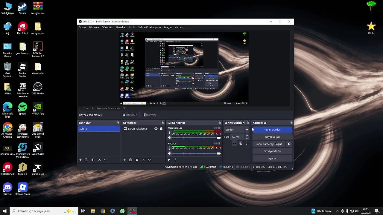Screen dimensions: 383x215
Task: Zoom out preview with minus icon
Action: [x=80, y=108]
